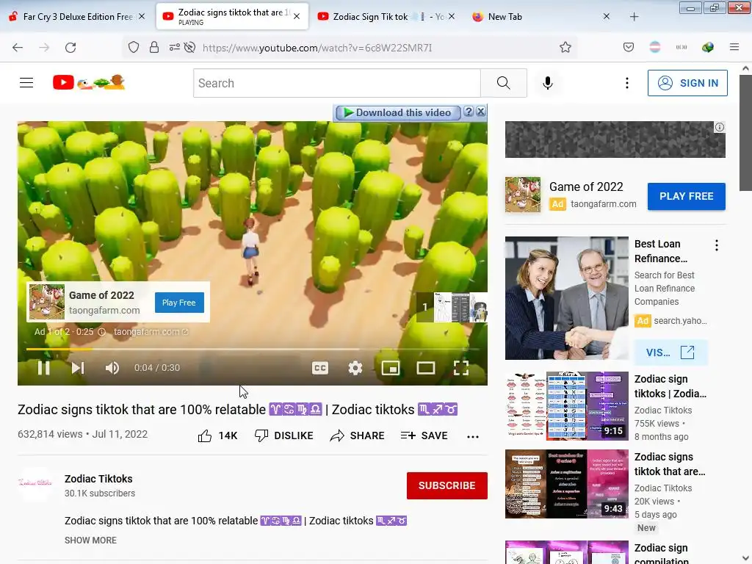
Task: Click the autoplay blocked icon in address bar
Action: 189,47
